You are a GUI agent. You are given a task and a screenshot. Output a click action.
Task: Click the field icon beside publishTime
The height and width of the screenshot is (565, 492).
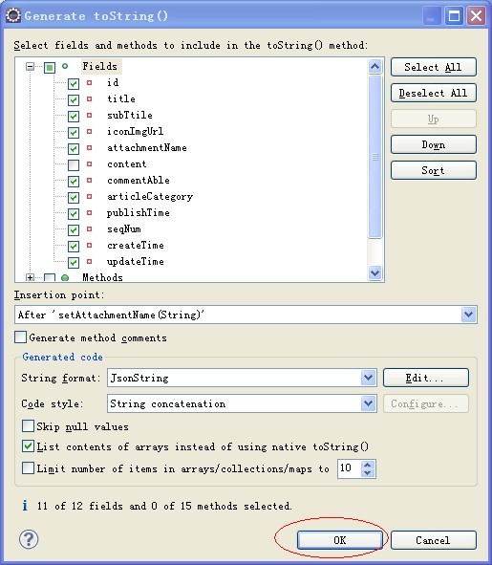coord(89,212)
